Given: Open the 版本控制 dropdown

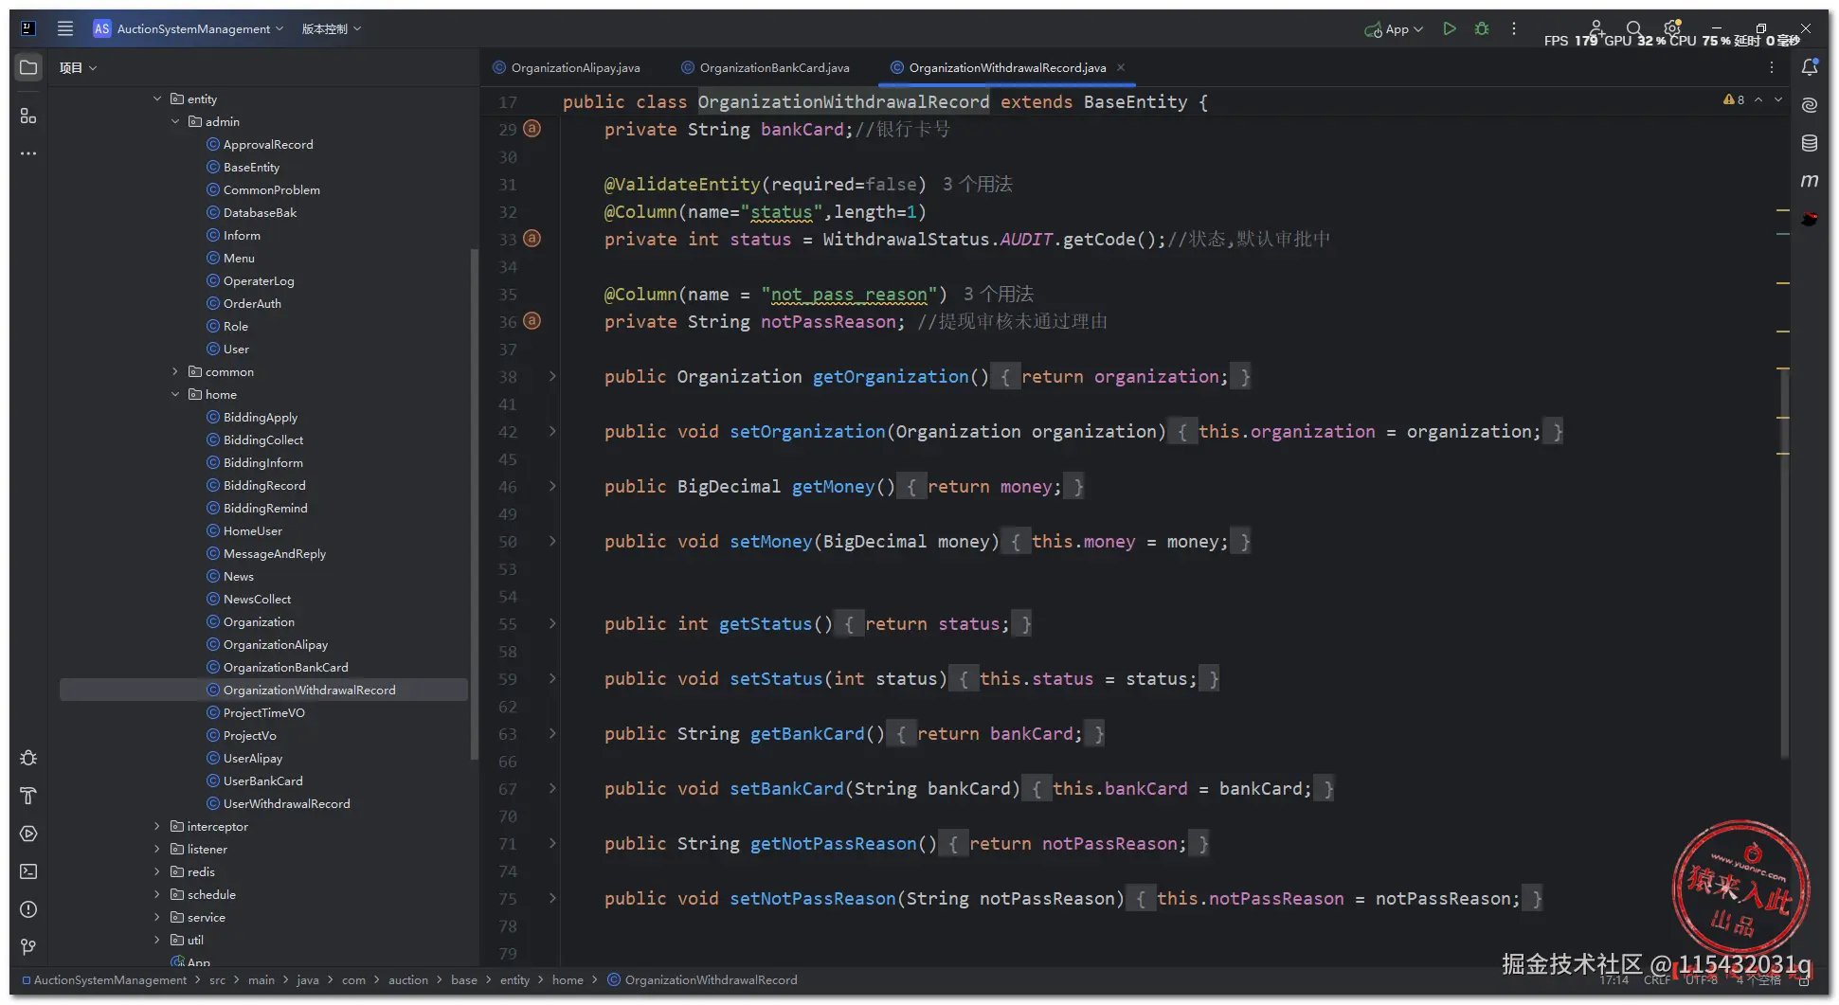Looking at the screenshot, I should coord(332,28).
